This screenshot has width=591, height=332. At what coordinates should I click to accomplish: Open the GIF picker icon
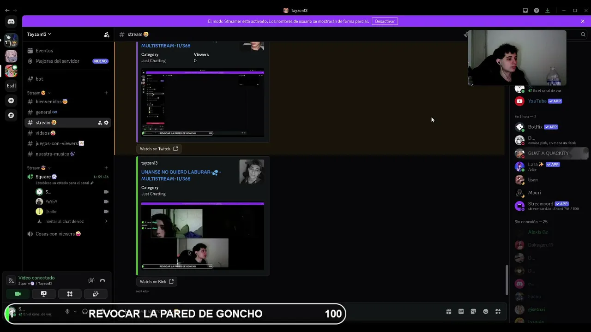tap(461, 312)
